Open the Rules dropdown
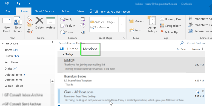 136,30
